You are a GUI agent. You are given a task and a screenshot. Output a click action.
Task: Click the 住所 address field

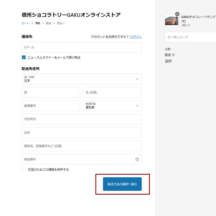[x=82, y=132]
